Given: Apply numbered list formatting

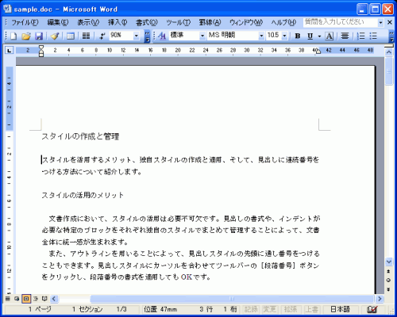Looking at the screenshot, I should 360,36.
